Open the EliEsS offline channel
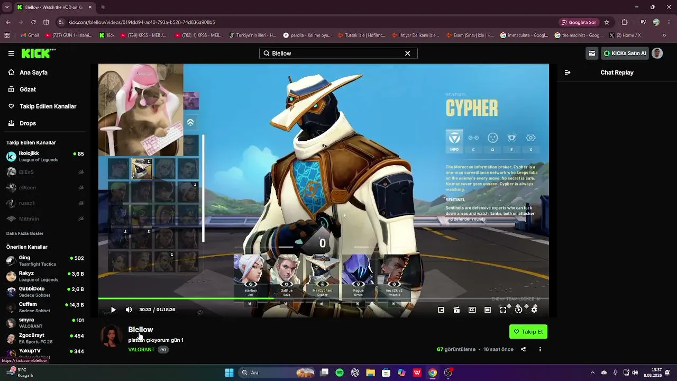Viewport: 677px width, 381px height. 45,172
